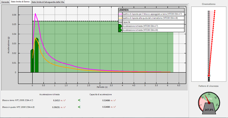Click the green arrow icon for Accelerazione richiesta C8A.4.8
The width and height of the screenshot is (228, 118).
pyautogui.click(x=120, y=30)
